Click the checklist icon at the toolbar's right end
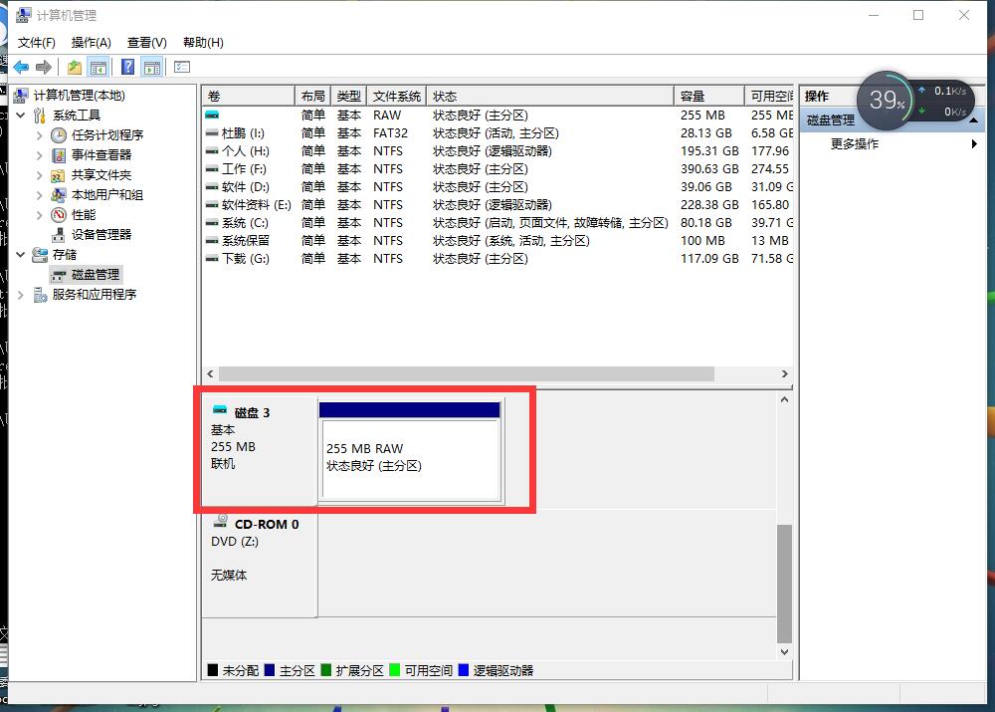Image resolution: width=995 pixels, height=712 pixels. point(181,67)
